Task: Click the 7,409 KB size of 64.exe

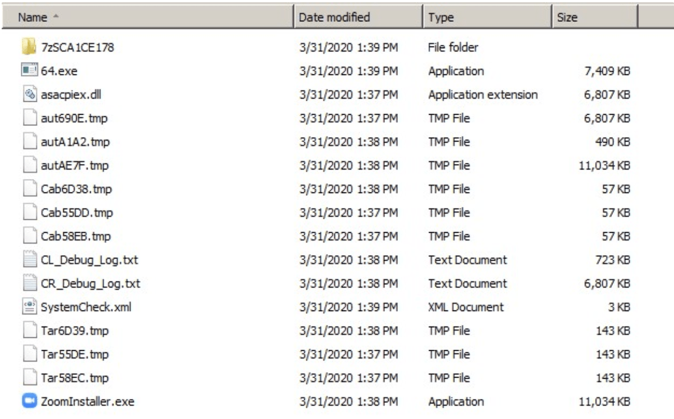Action: 608,71
